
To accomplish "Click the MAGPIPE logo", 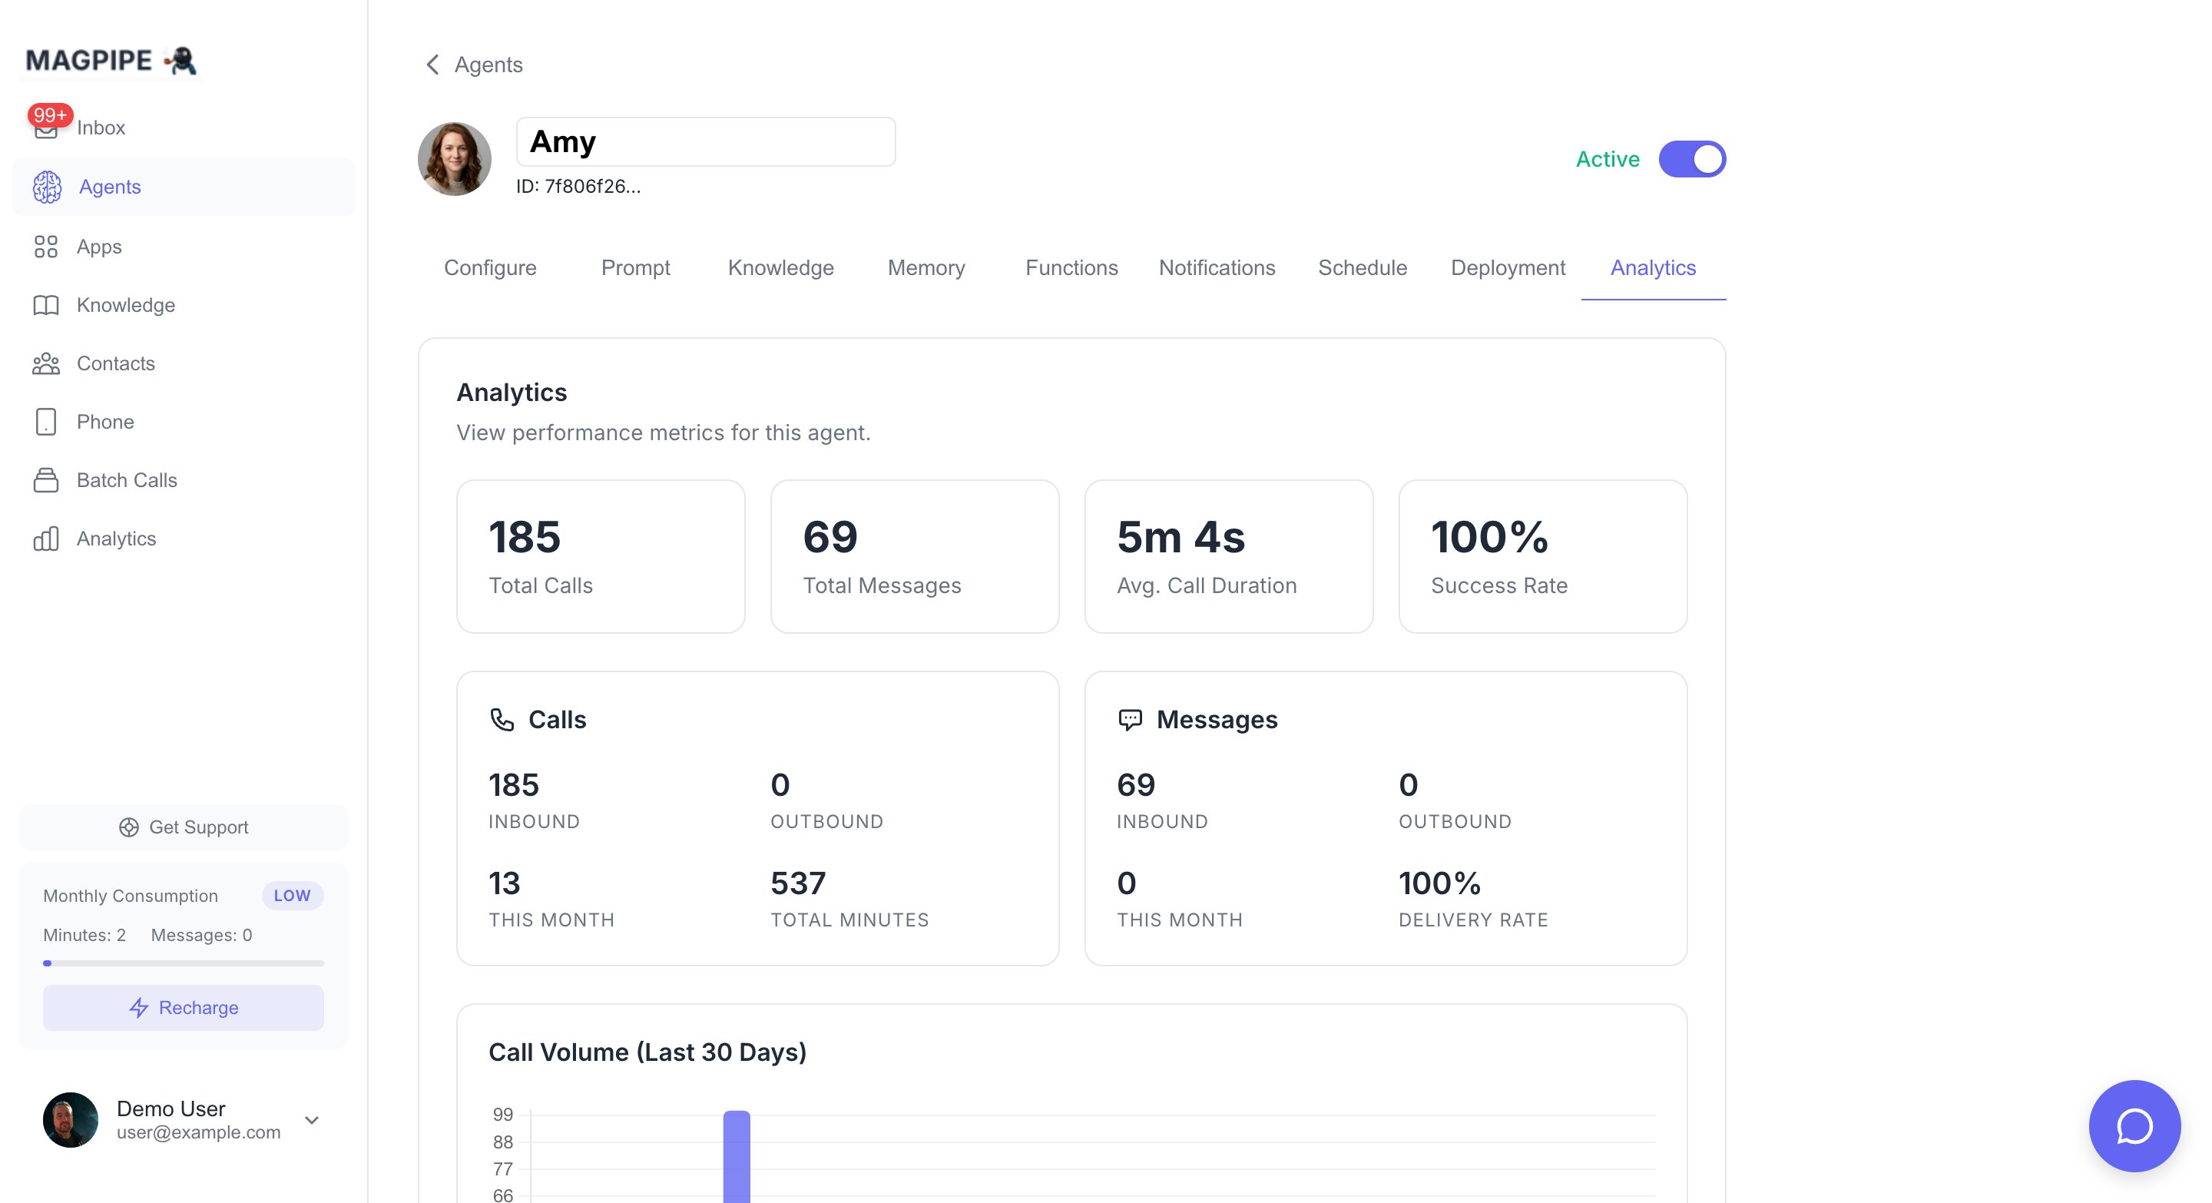I will click(111, 60).
